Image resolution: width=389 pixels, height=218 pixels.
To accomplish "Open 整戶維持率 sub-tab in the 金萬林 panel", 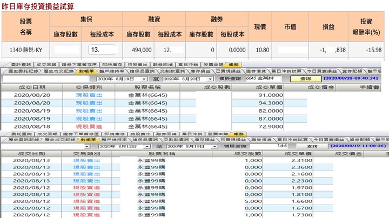I will click(112, 71).
